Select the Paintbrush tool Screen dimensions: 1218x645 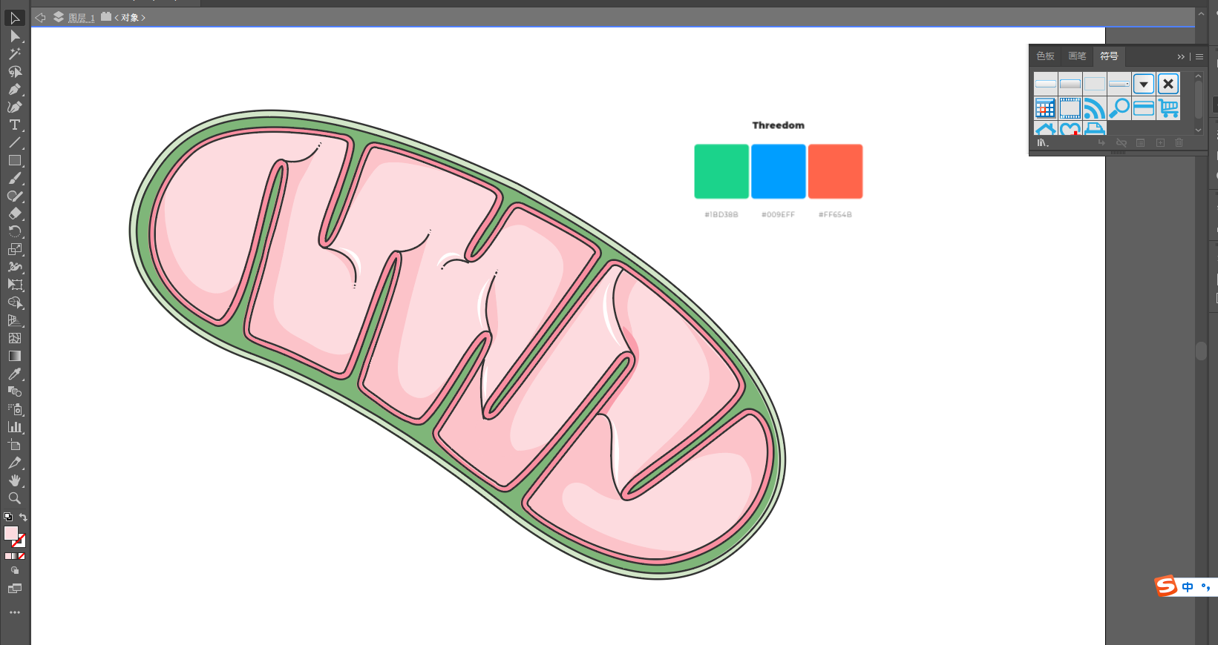point(15,178)
